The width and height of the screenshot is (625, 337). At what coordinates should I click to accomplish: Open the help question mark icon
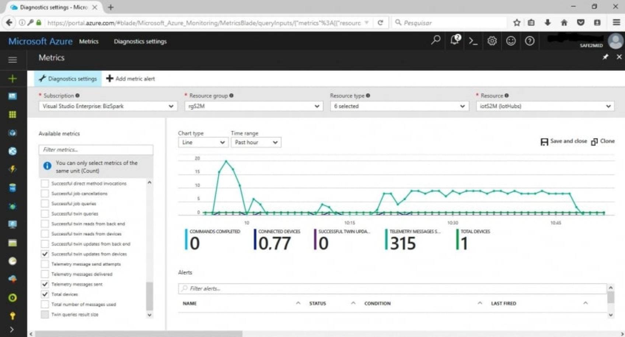530,41
